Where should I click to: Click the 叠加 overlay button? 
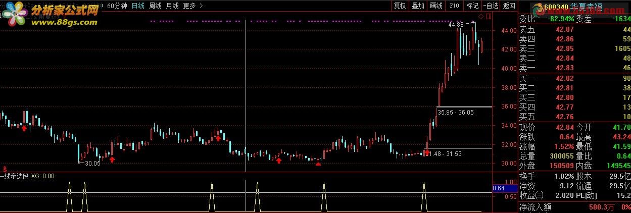[418, 6]
